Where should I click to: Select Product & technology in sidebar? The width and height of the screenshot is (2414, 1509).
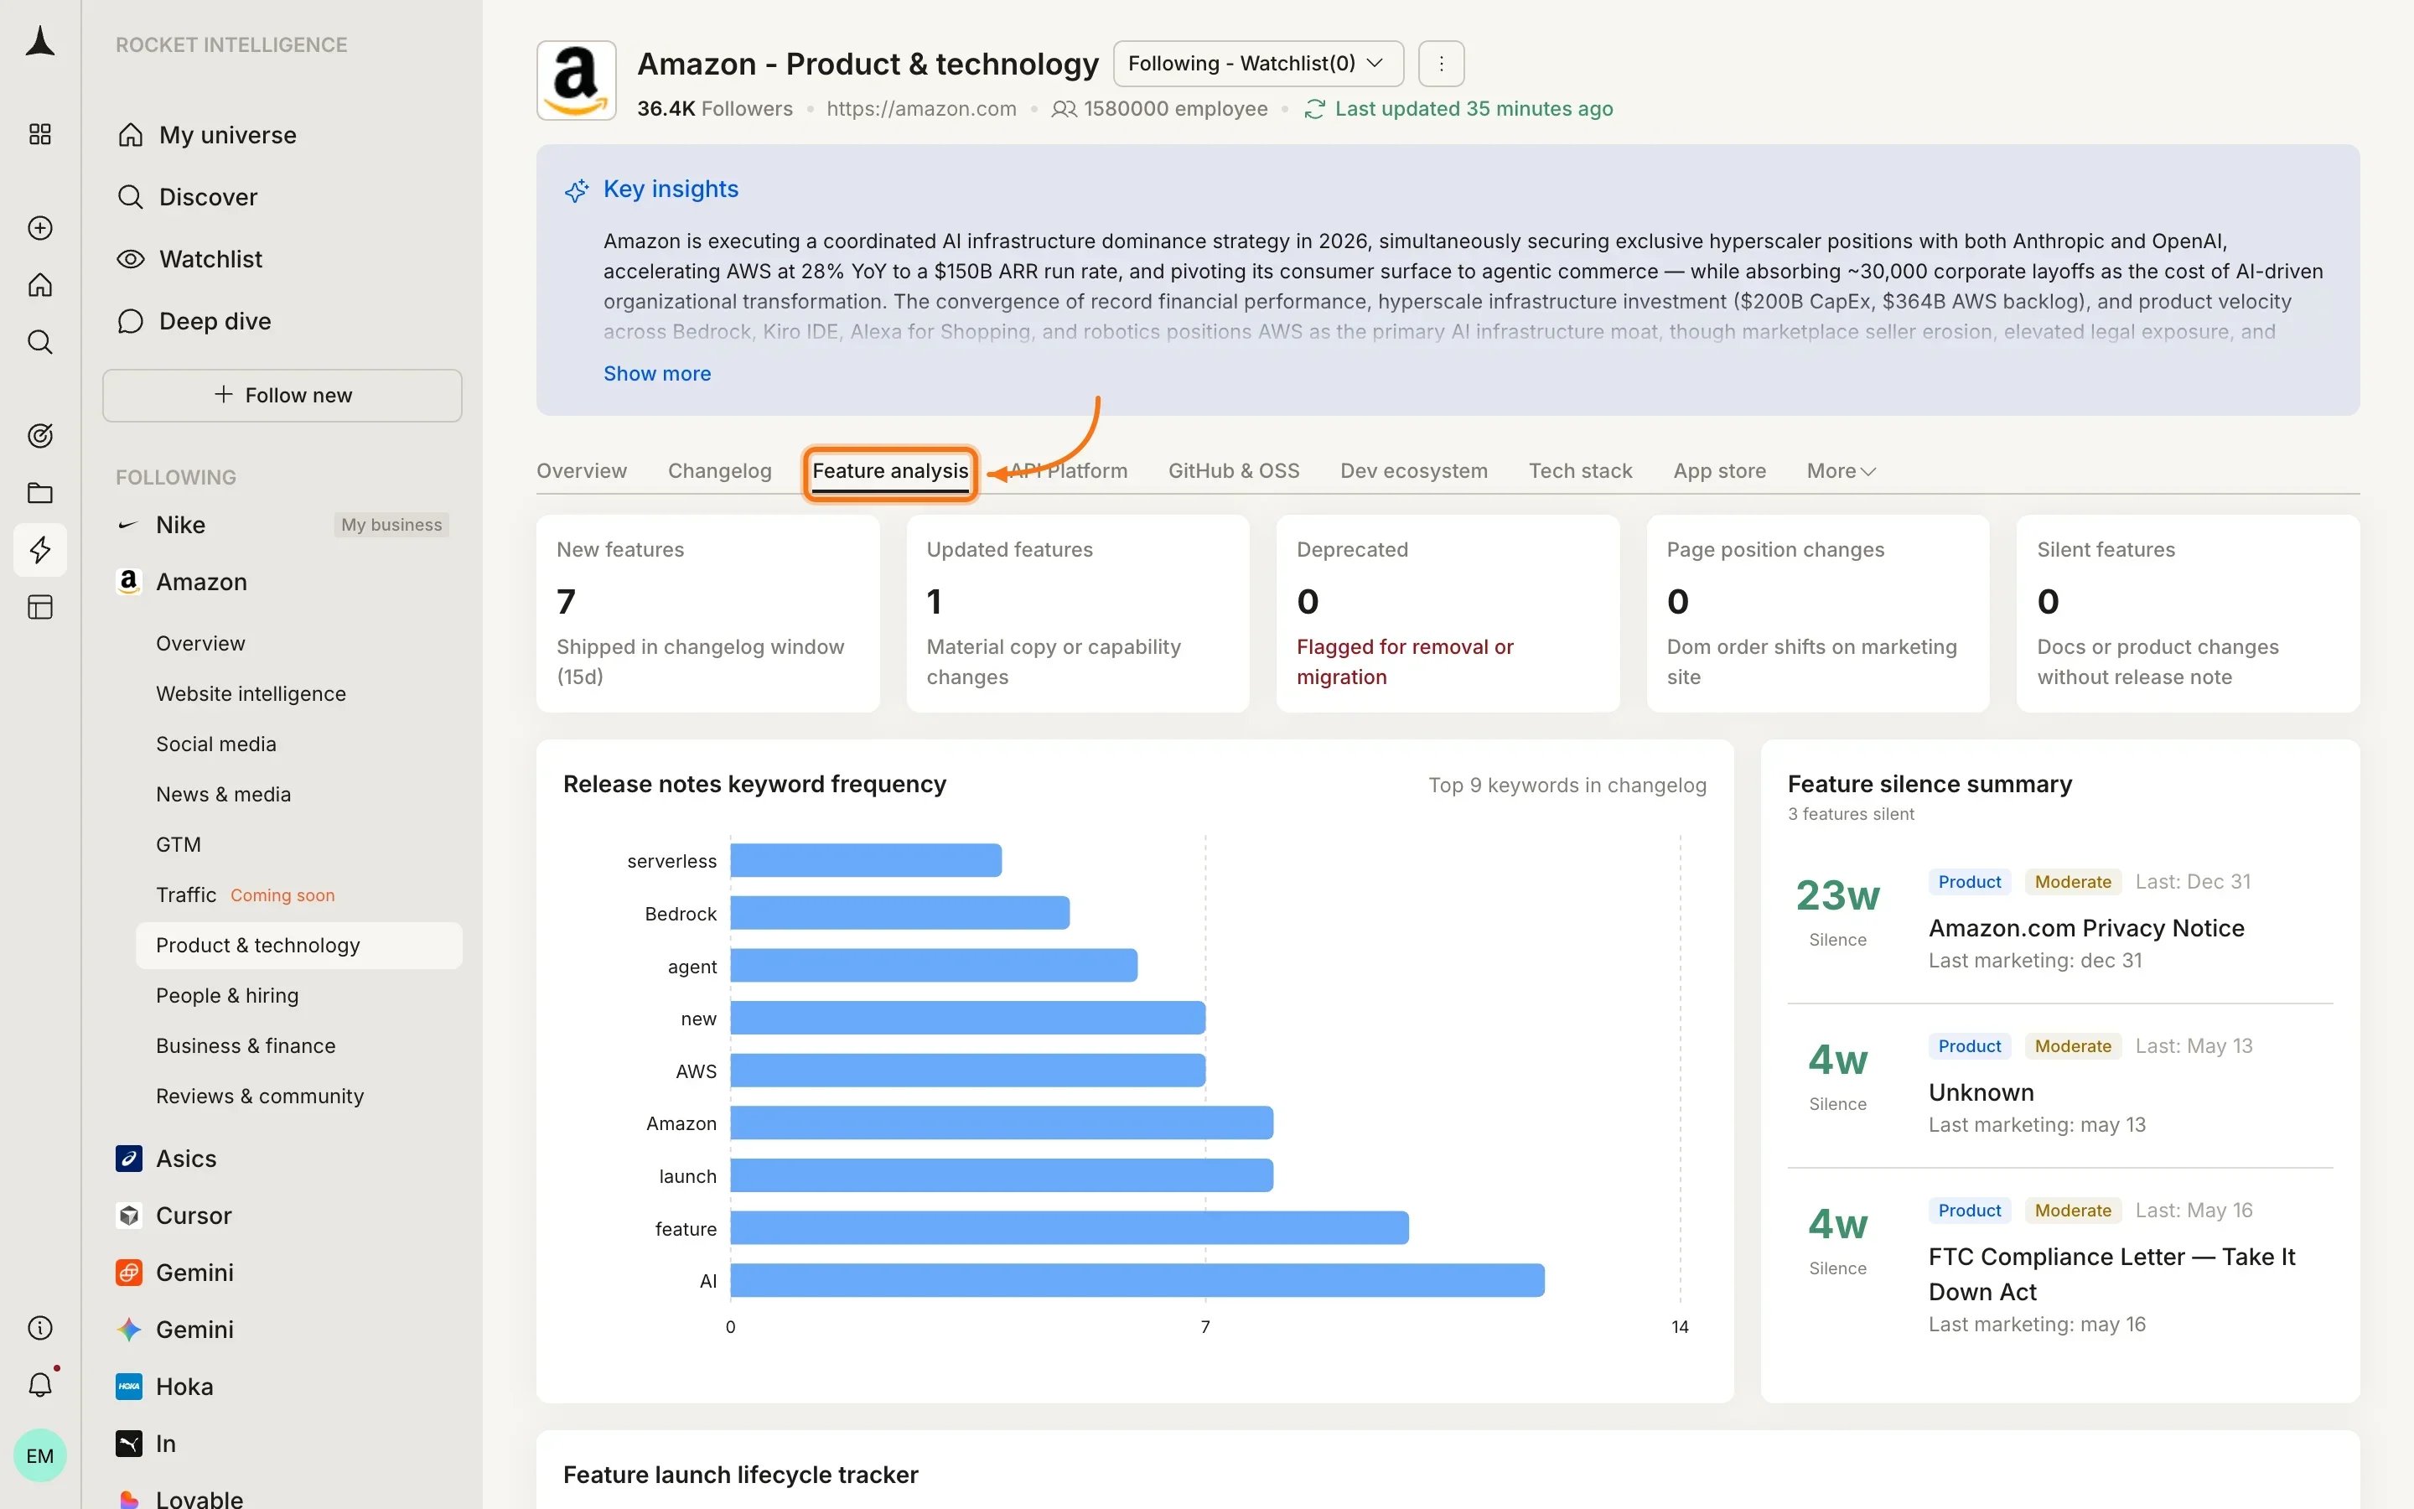click(298, 945)
